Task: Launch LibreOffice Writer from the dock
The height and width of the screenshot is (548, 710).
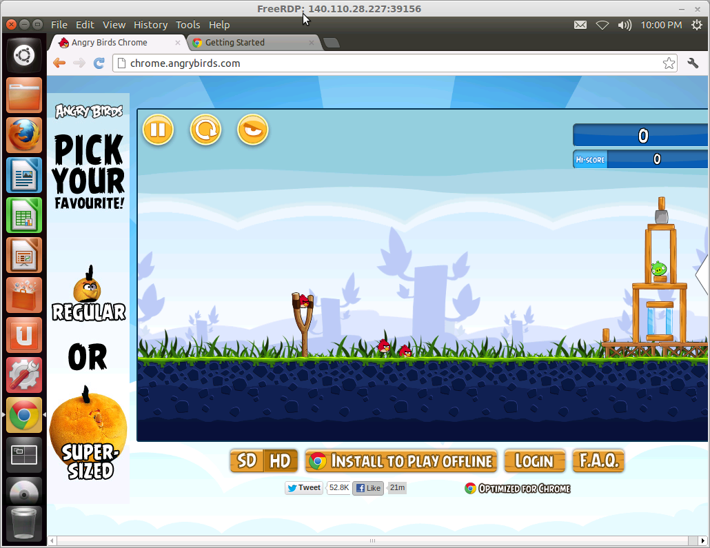Action: tap(24, 175)
